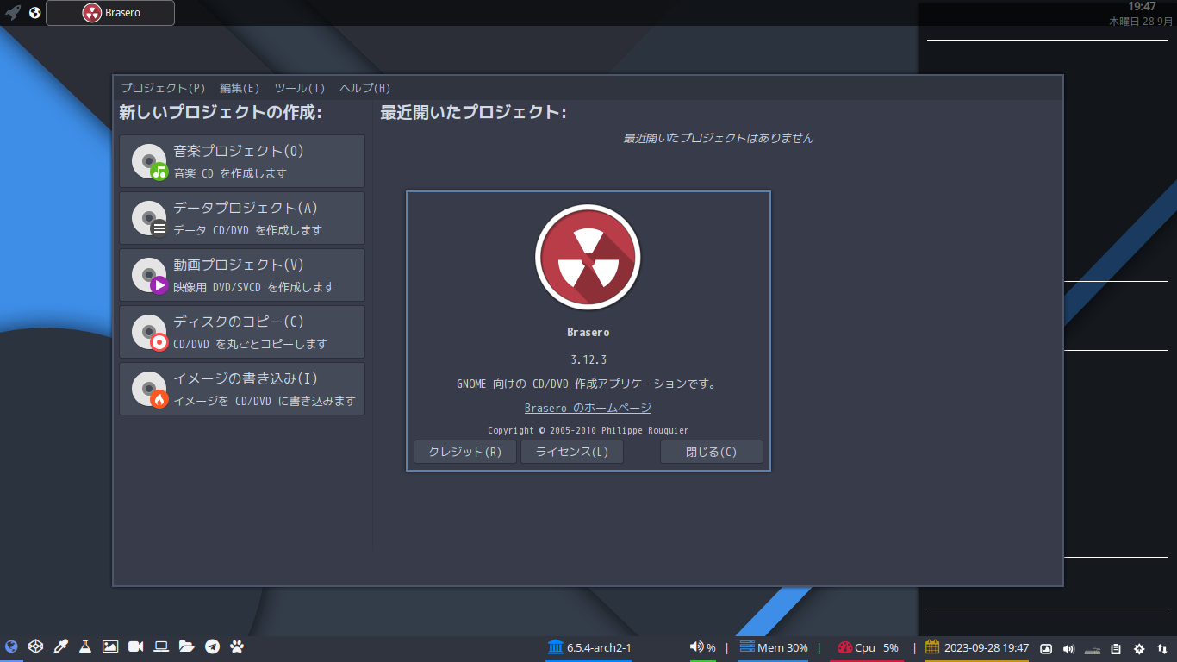Click the video project disc icon with play symbol

point(149,275)
